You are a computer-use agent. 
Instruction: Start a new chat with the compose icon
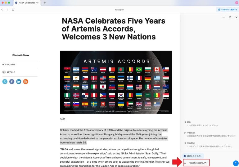pos(230,17)
